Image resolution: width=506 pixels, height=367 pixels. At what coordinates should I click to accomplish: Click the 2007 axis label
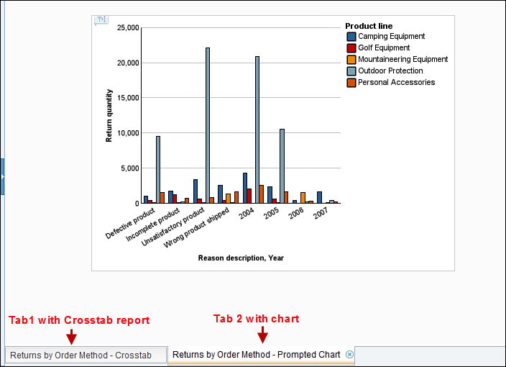coord(321,214)
